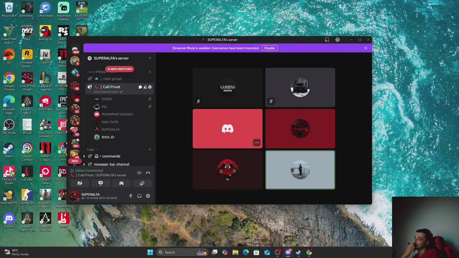Collapse the Logs category
Image resolution: width=459 pixels, height=258 pixels.
click(92, 149)
